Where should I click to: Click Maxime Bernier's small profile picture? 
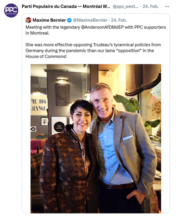pos(28,20)
